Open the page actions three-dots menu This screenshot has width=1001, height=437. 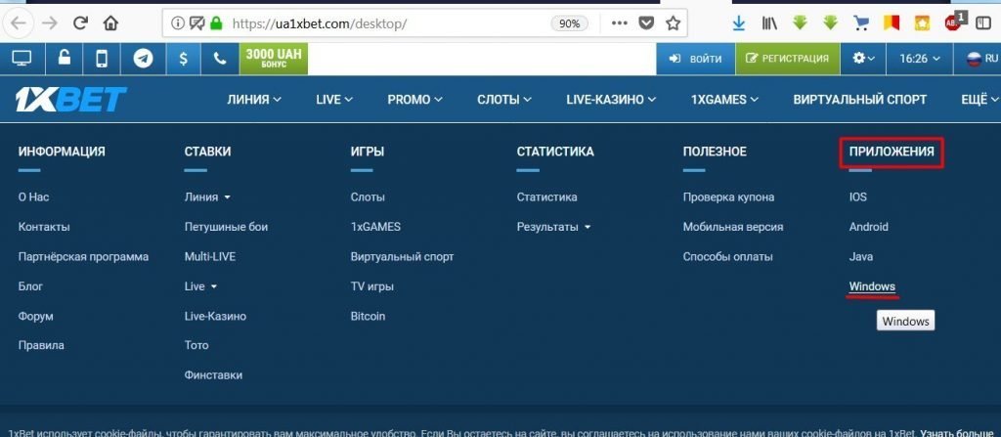619,23
